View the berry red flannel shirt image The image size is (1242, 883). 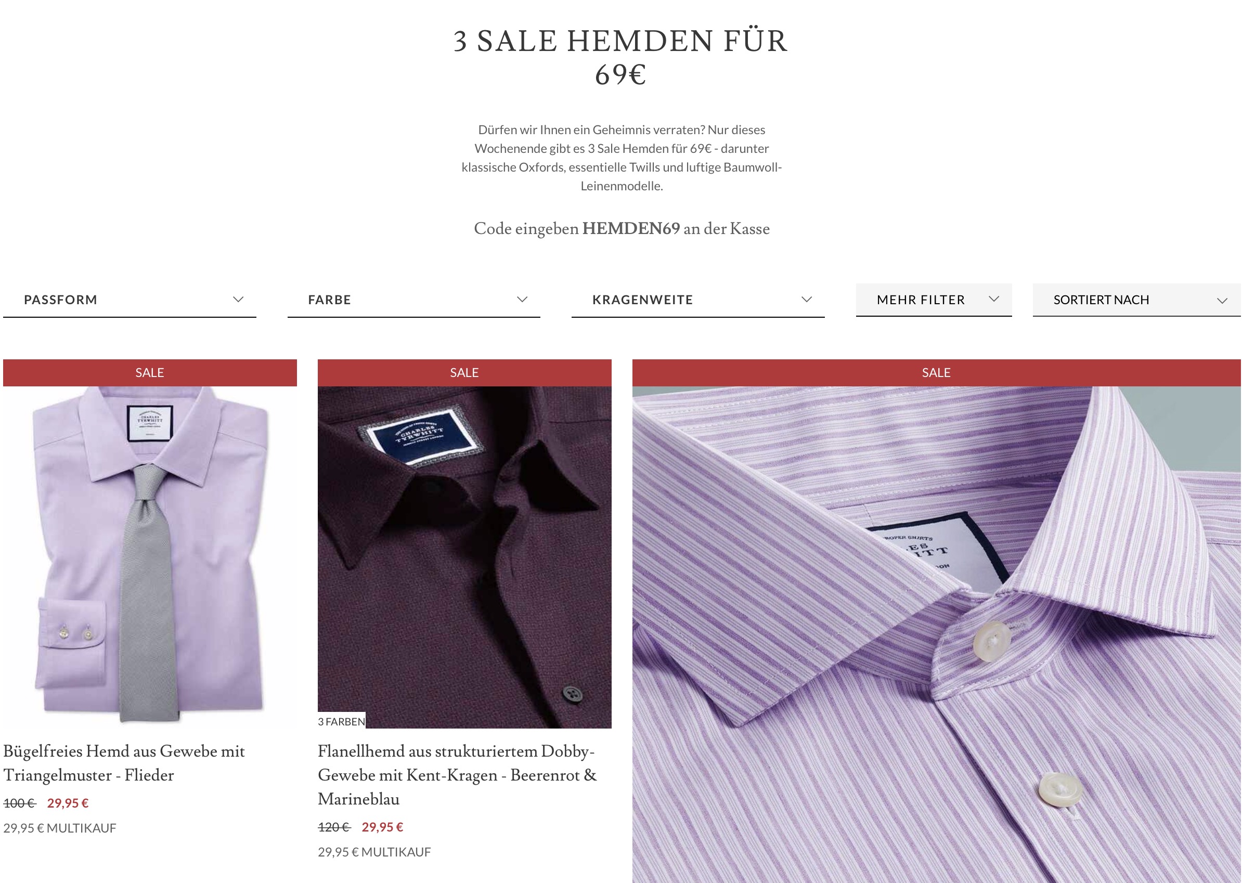(x=464, y=557)
